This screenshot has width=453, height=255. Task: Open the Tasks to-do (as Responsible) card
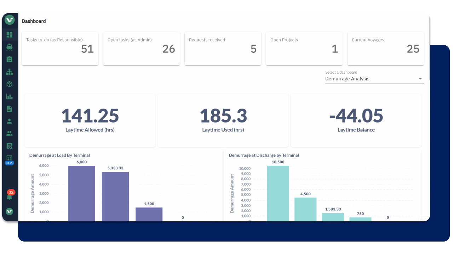(60, 49)
